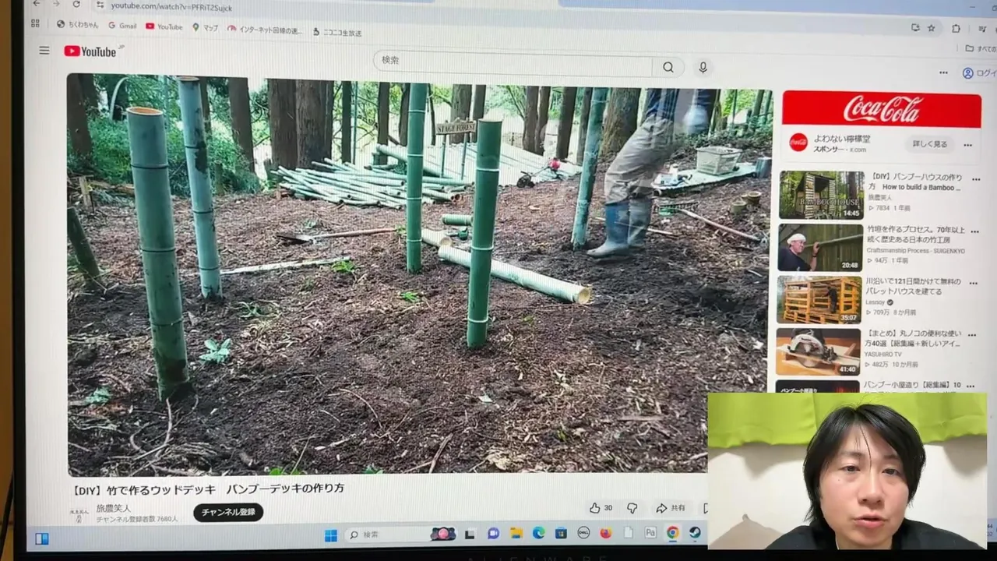Open the channel avatar for 旅農笑人
Screen dimensions: 997x561
click(x=79, y=514)
